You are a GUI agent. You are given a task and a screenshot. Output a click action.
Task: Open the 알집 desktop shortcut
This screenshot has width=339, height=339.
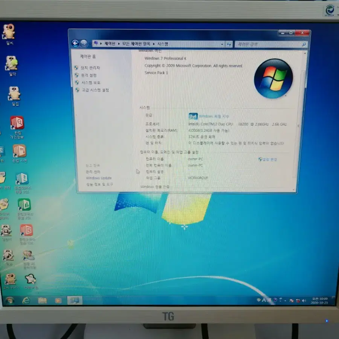click(15, 96)
